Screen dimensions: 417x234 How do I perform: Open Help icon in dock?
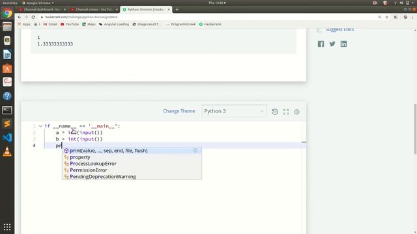tap(7, 96)
